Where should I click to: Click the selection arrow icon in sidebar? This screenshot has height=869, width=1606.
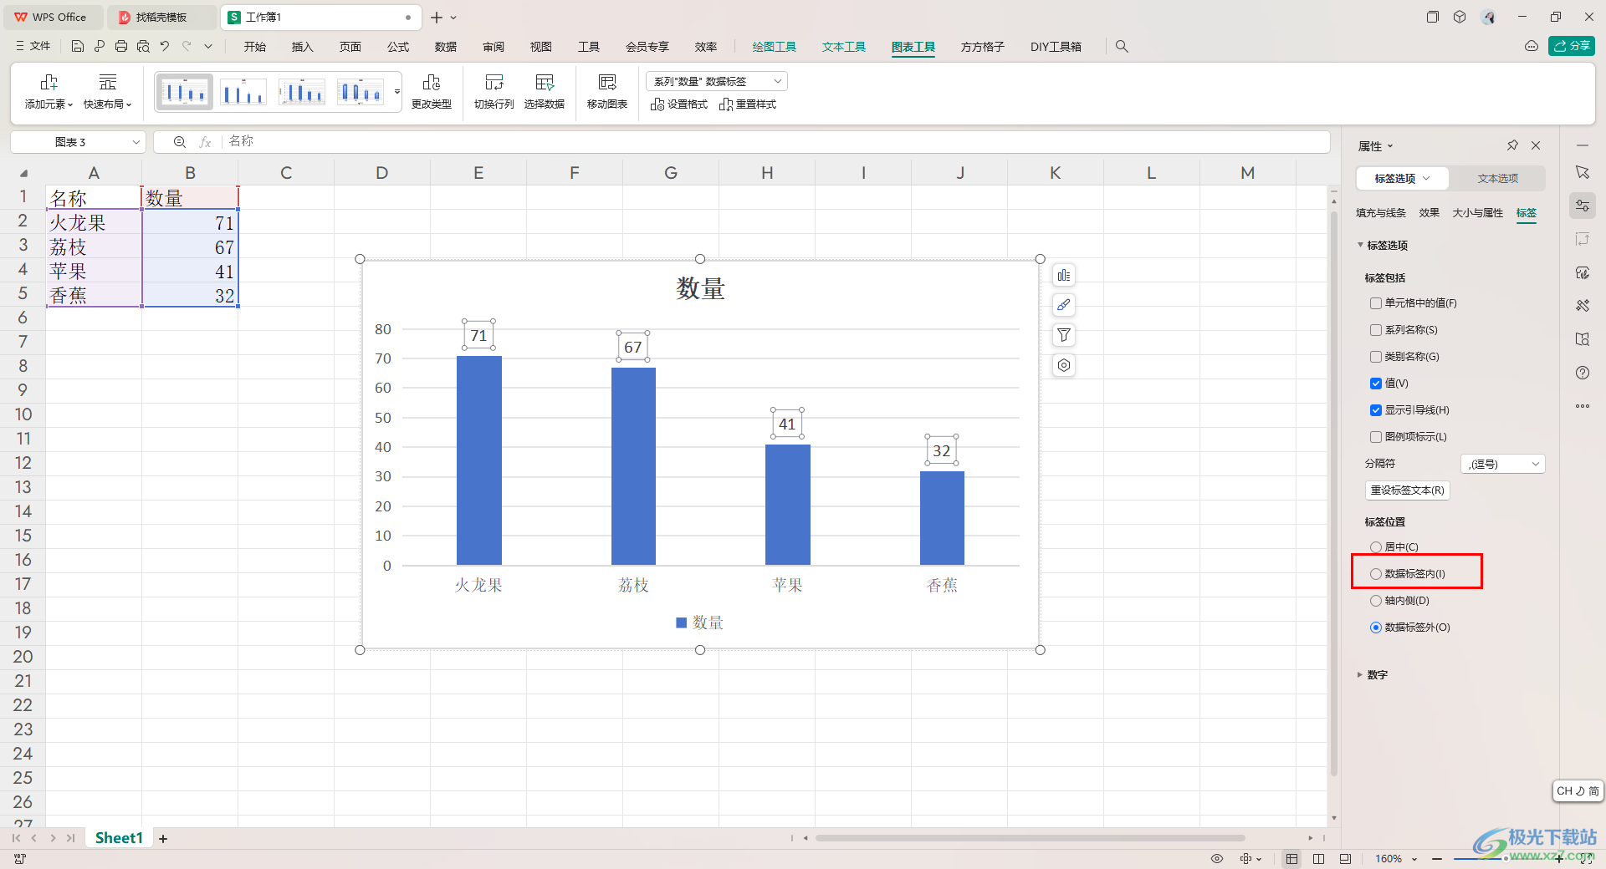1583,172
